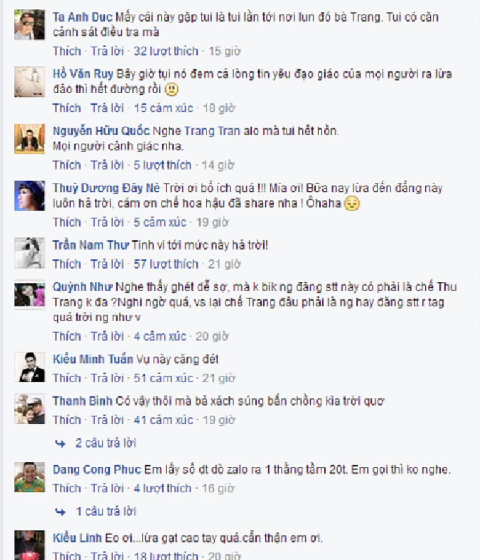The image size is (480, 560).
Task: Like Ta Anh Duc's comment with Thích
Action: [x=67, y=51]
